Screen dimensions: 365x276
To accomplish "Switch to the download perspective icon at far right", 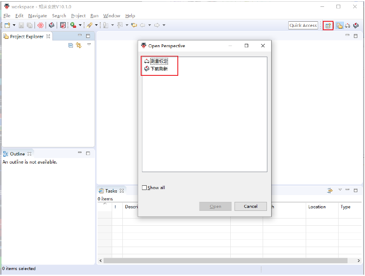I will pos(356,26).
